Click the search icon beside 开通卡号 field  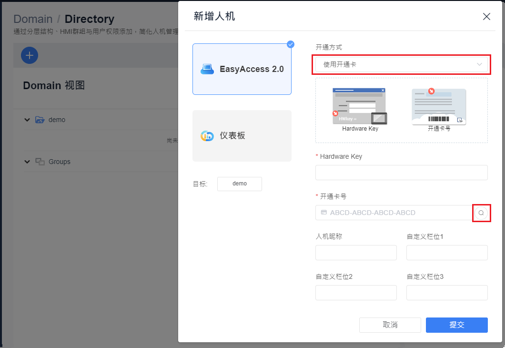click(481, 213)
